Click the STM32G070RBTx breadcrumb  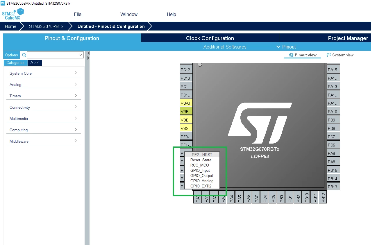click(46, 26)
